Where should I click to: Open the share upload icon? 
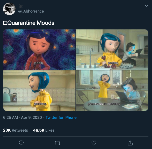tap(130, 143)
